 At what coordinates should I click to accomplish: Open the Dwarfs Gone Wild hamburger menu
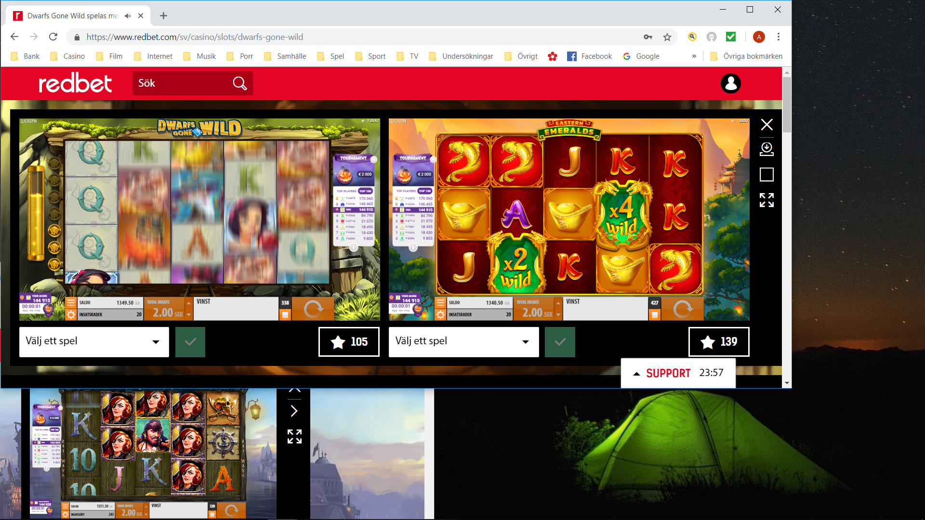[x=71, y=303]
